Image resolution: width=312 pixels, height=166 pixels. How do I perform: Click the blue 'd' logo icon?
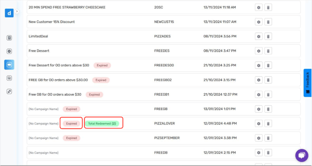click(9, 13)
